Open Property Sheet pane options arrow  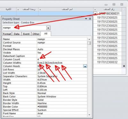pyautogui.click(x=86, y=19)
